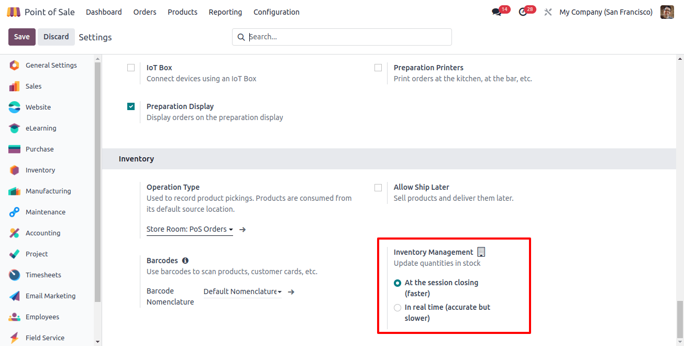This screenshot has width=684, height=346.
Task: Click the settings Search field
Action: [342, 37]
